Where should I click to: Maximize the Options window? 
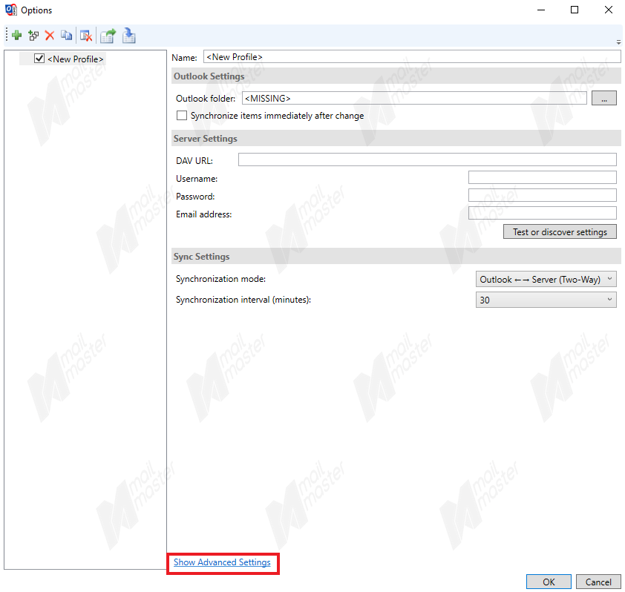[x=575, y=10]
